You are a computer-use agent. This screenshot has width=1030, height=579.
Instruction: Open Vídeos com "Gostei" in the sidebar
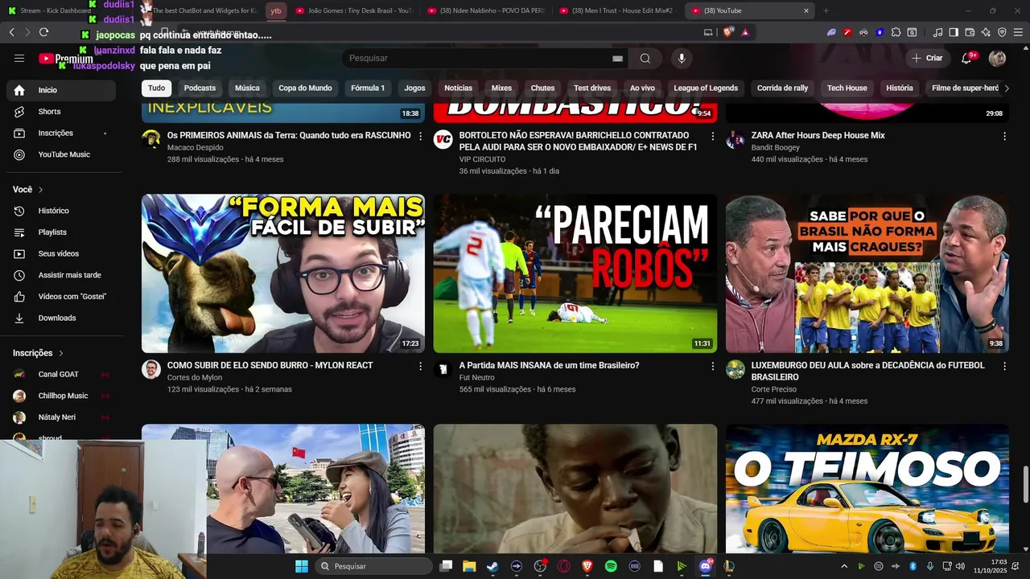pos(61,297)
